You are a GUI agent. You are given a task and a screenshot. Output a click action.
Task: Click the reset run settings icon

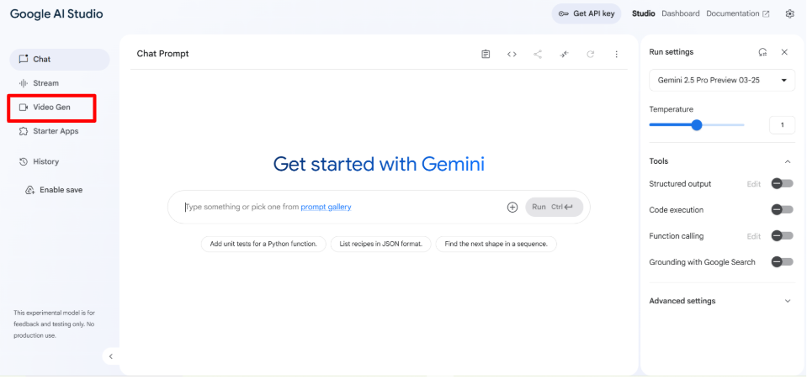point(762,52)
